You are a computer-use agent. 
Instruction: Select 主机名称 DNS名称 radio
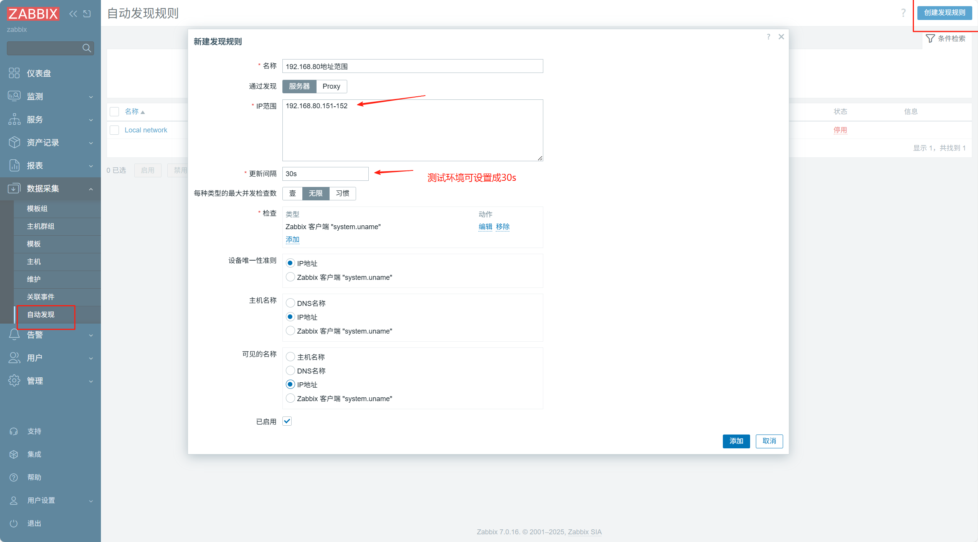pyautogui.click(x=290, y=303)
